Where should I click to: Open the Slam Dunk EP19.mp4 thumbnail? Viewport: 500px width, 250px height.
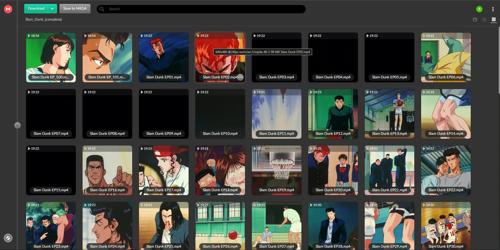[x=277, y=170]
